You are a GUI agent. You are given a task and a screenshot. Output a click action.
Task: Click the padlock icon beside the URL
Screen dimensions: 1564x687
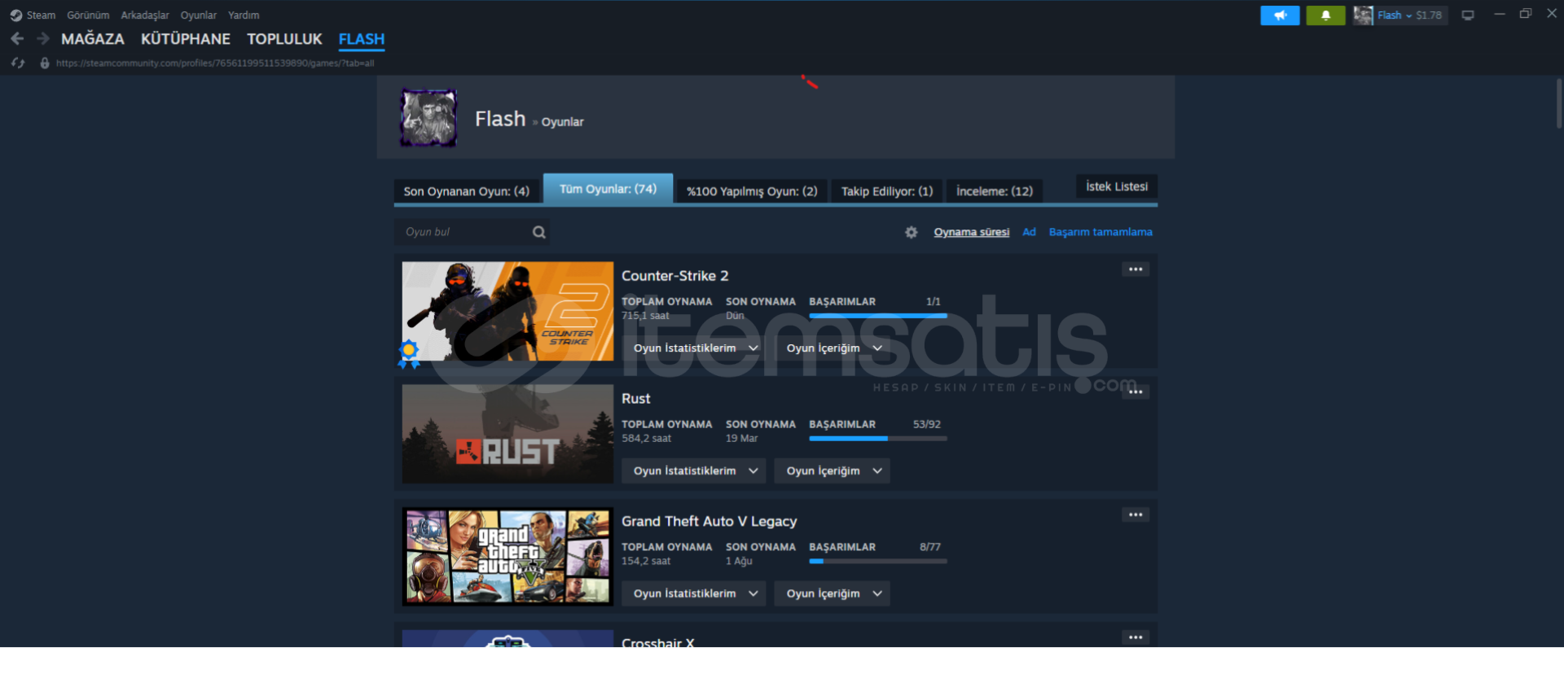tap(45, 63)
